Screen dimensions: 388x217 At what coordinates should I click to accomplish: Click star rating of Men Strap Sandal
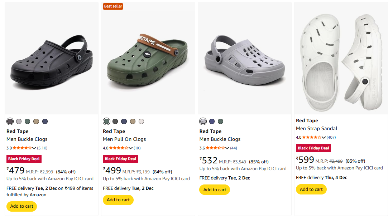pyautogui.click(x=312, y=137)
